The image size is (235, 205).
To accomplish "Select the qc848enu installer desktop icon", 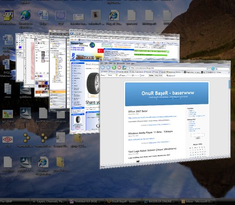I will [26, 91].
